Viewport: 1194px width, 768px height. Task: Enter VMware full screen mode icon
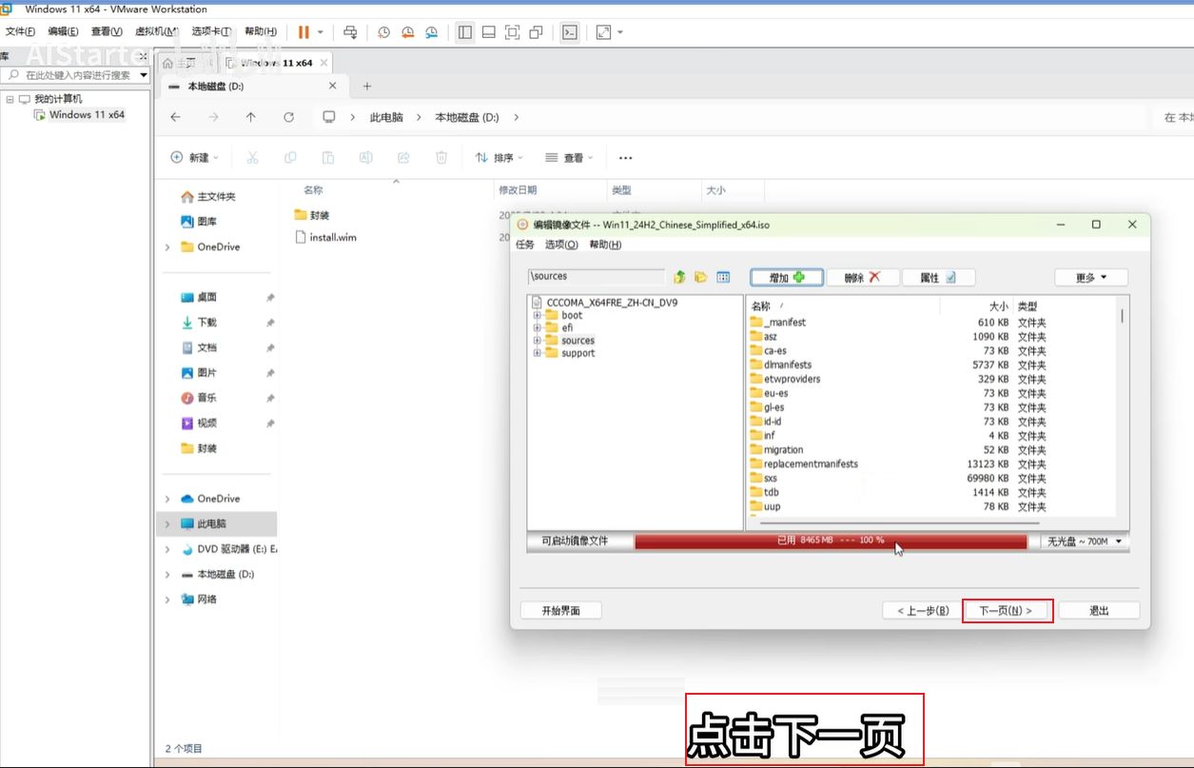[512, 32]
